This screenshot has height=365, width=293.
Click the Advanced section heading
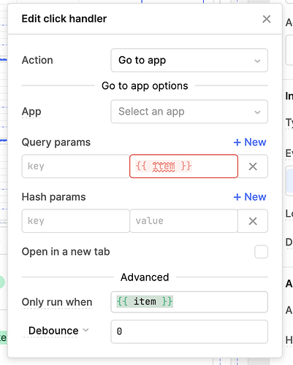145,277
